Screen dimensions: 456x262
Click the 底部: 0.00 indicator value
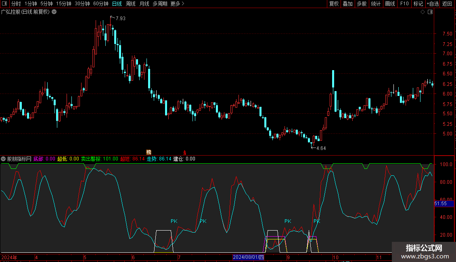pos(44,159)
